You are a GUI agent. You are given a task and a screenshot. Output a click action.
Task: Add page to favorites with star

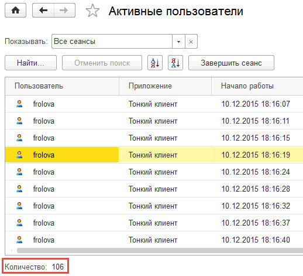pyautogui.click(x=92, y=11)
